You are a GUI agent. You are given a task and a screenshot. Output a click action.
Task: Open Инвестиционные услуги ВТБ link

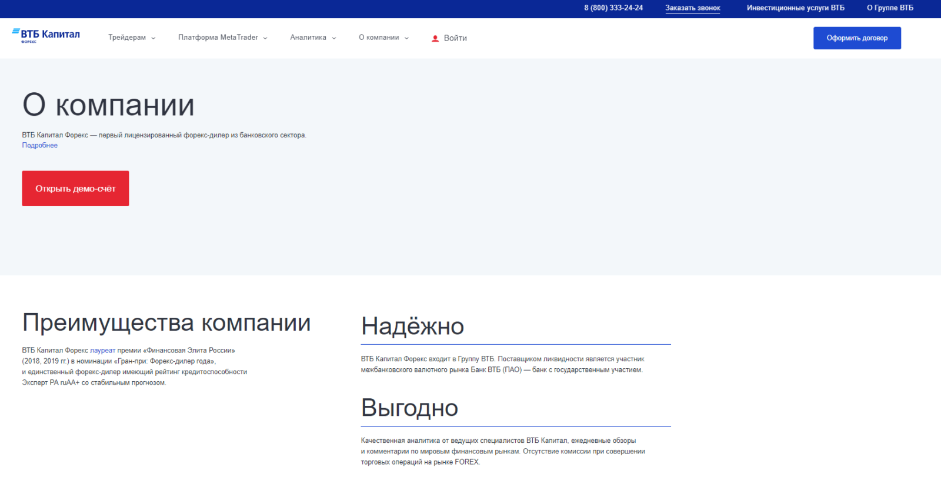[796, 8]
